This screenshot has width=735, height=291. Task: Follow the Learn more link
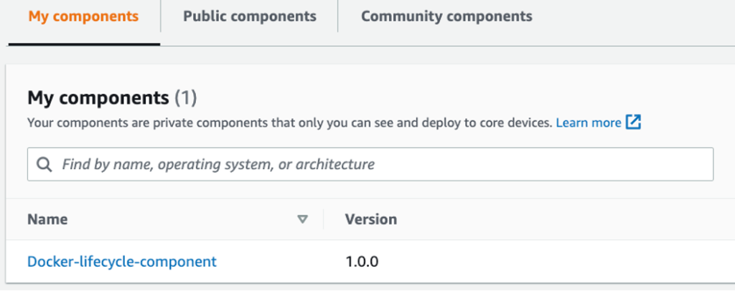click(x=588, y=123)
